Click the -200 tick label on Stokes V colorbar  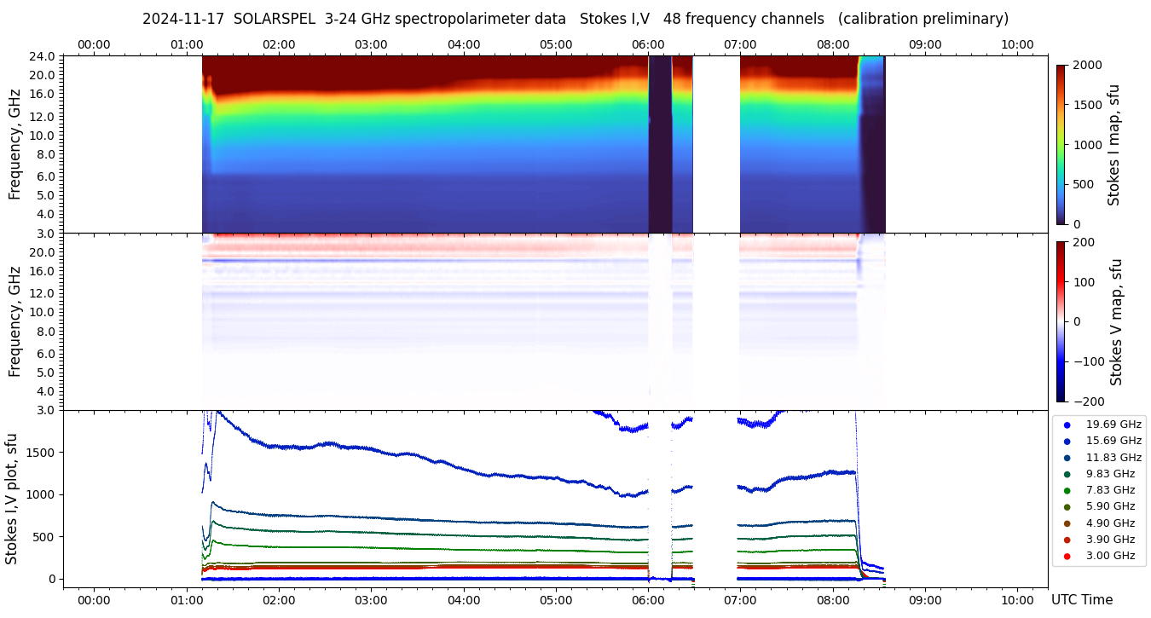tap(1087, 401)
